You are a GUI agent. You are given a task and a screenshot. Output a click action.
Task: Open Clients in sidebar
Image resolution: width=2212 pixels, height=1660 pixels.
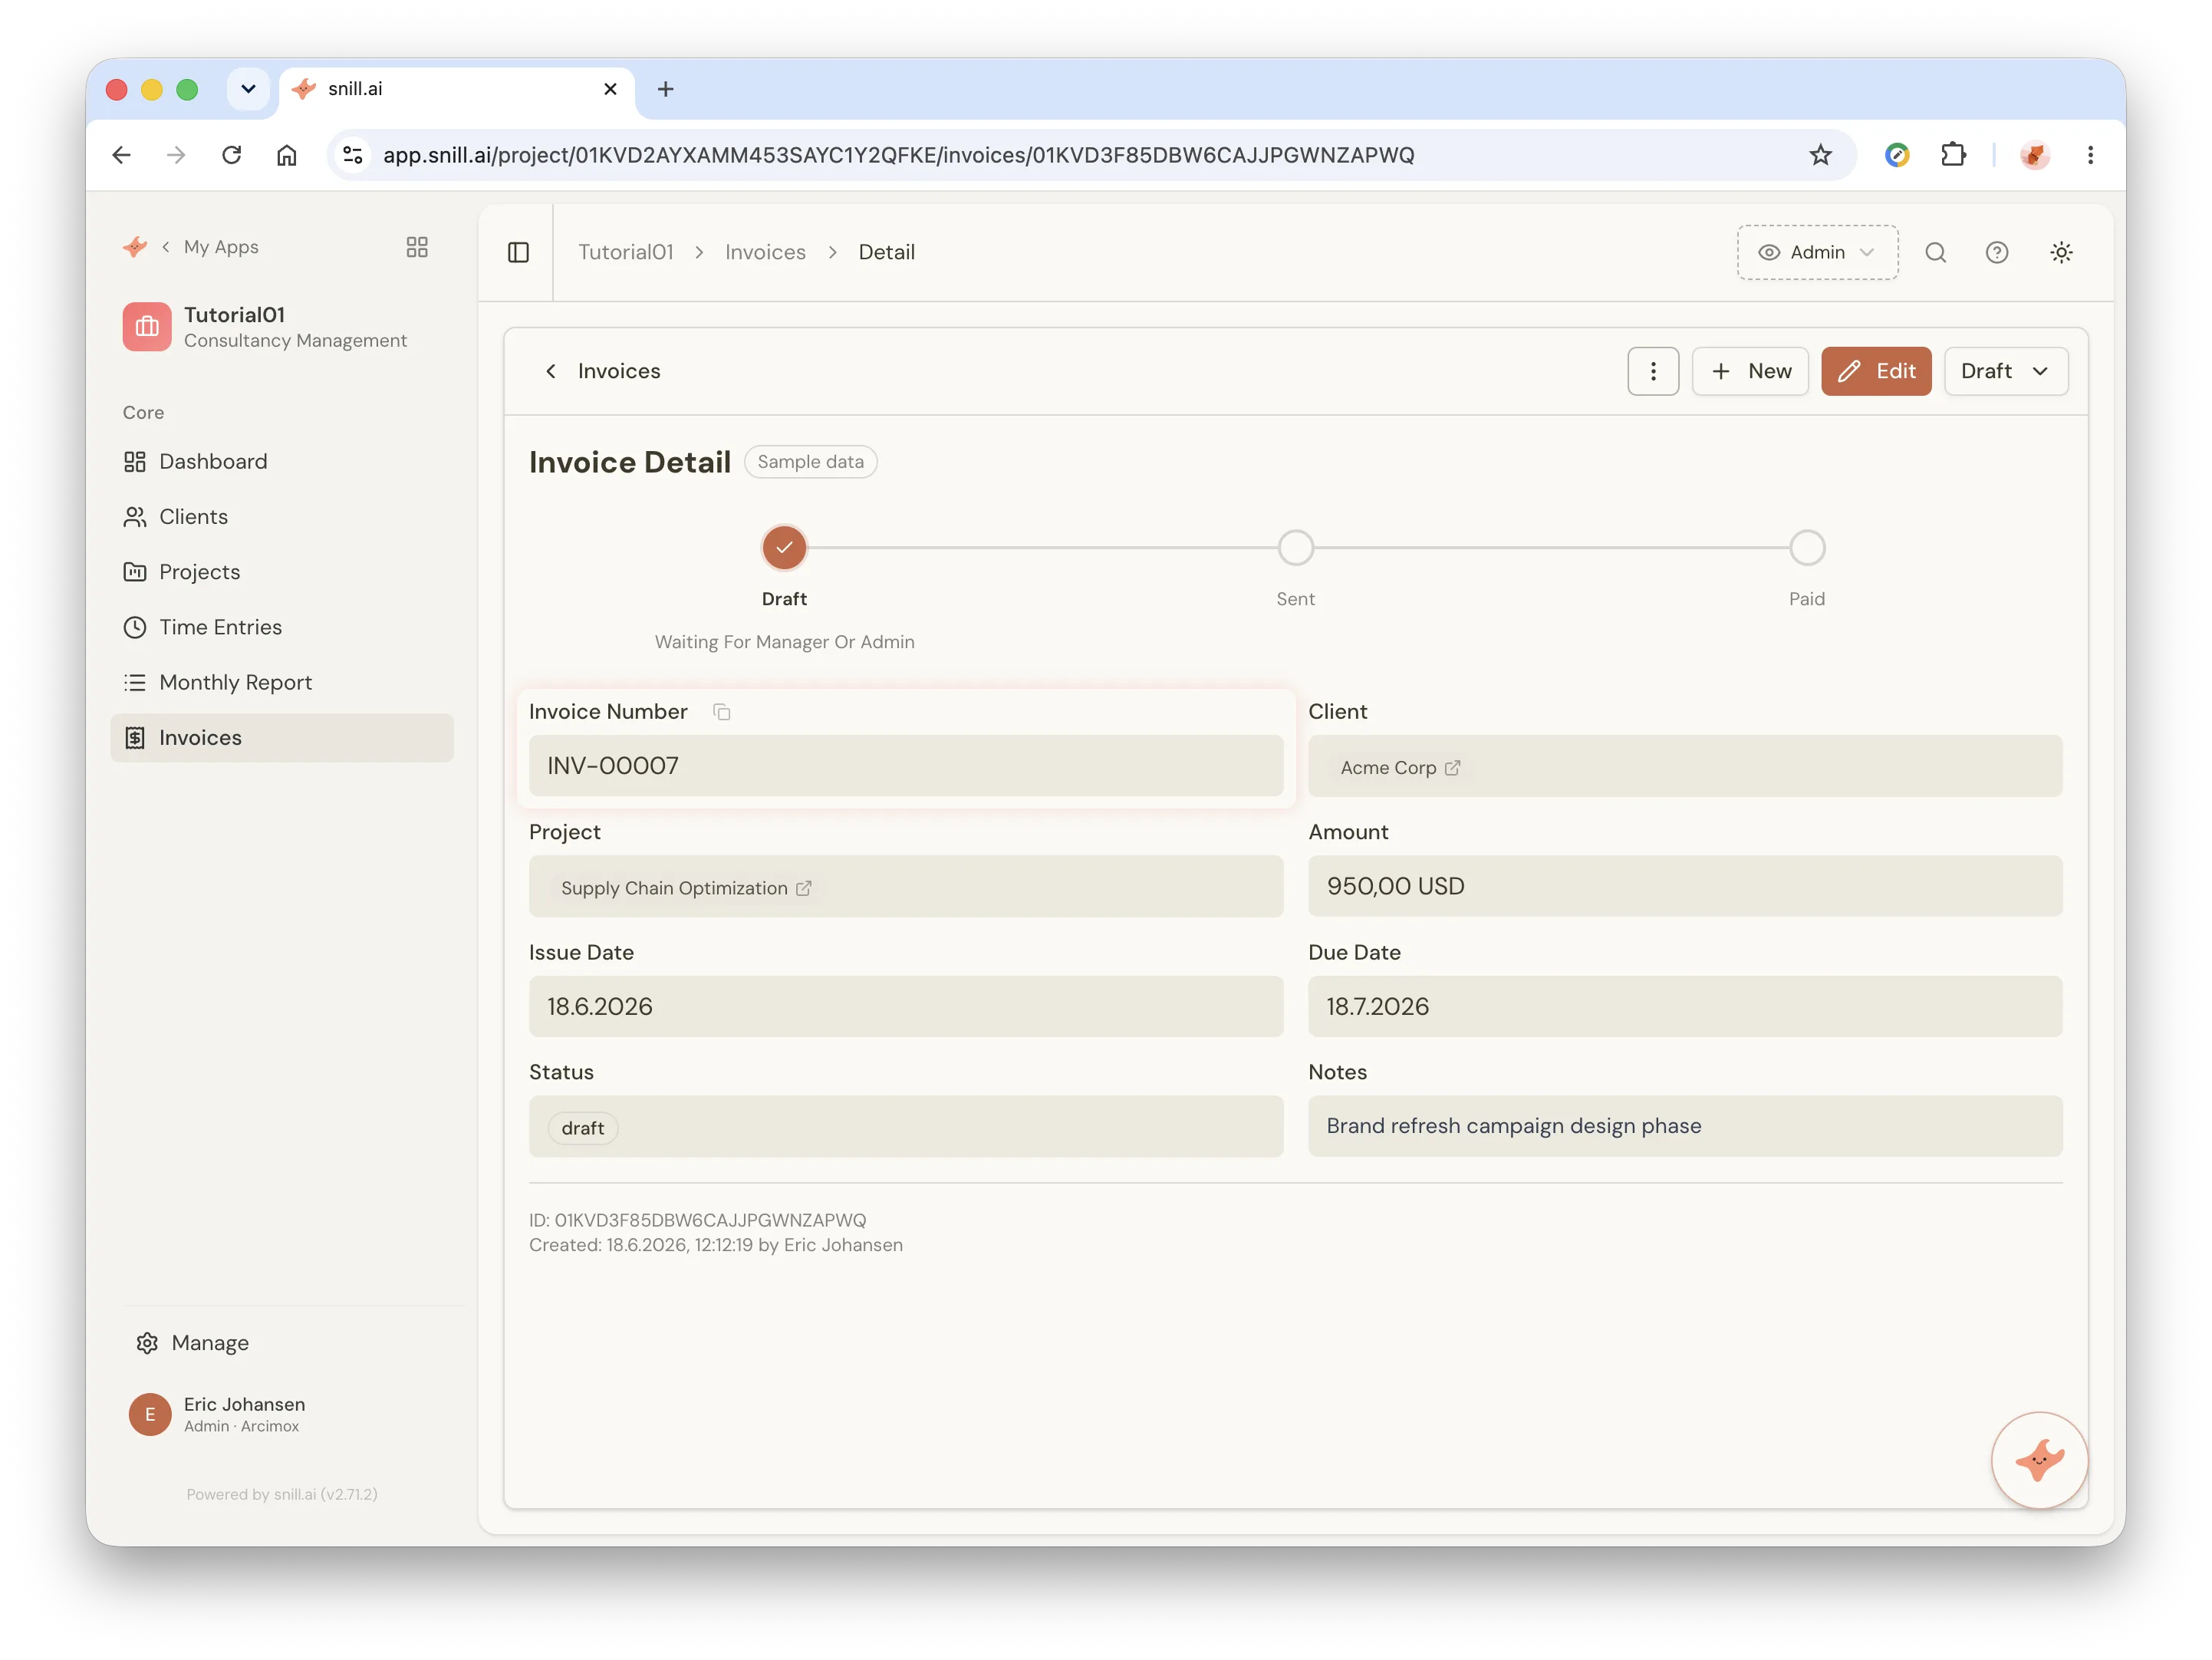click(282, 517)
